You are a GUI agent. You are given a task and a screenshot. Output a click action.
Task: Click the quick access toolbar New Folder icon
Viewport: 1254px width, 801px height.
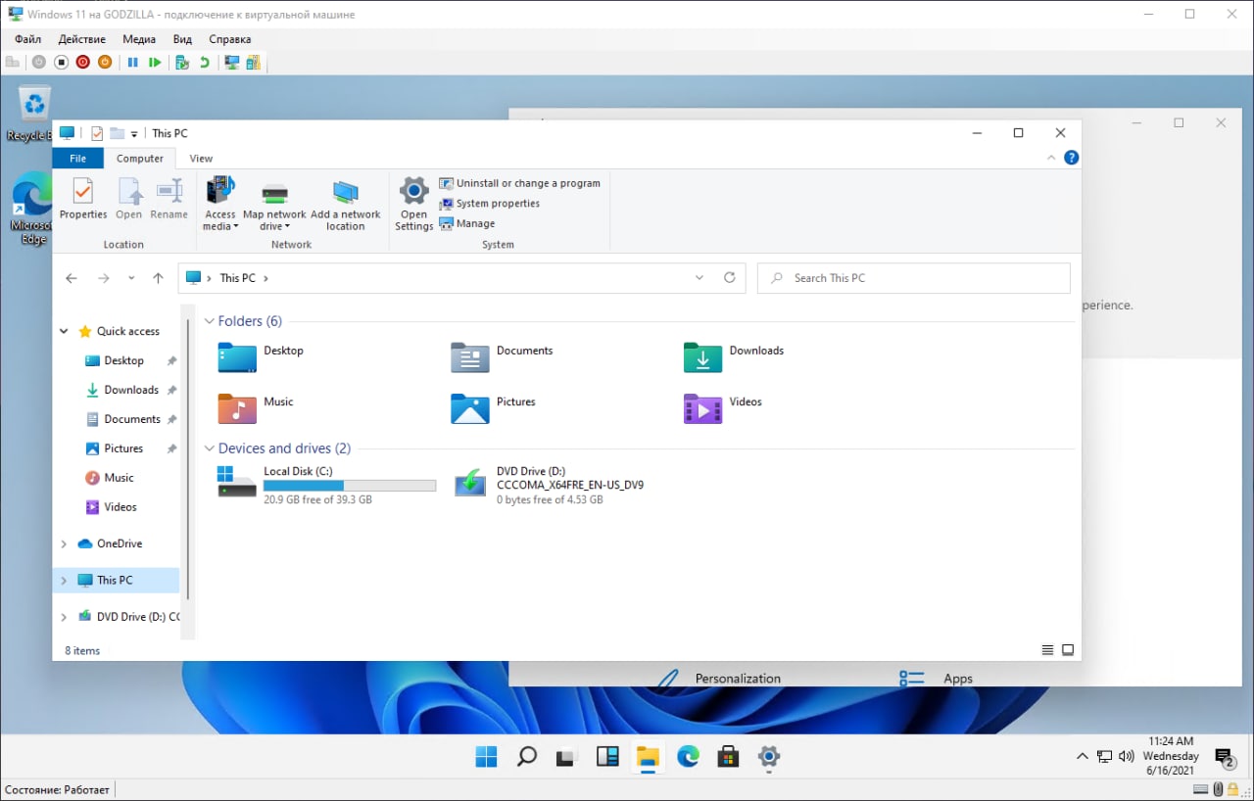tap(118, 133)
